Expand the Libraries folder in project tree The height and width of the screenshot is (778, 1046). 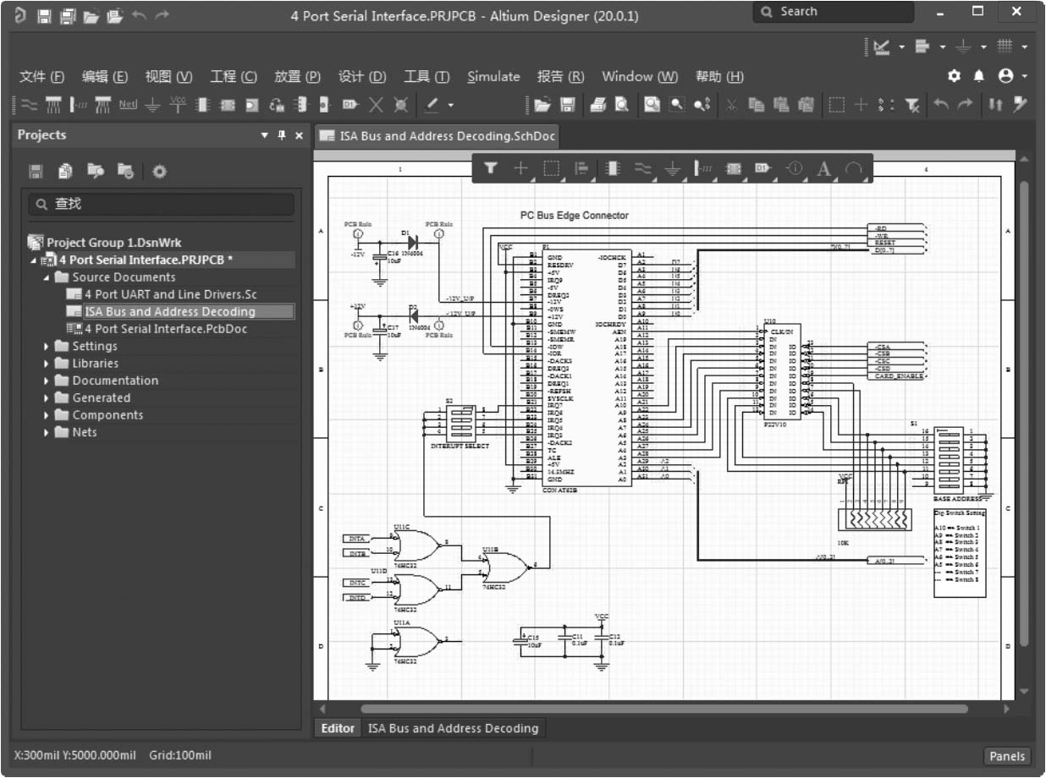tap(47, 364)
